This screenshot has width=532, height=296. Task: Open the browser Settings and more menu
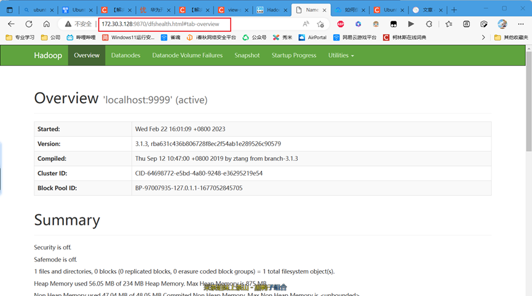[x=521, y=24]
